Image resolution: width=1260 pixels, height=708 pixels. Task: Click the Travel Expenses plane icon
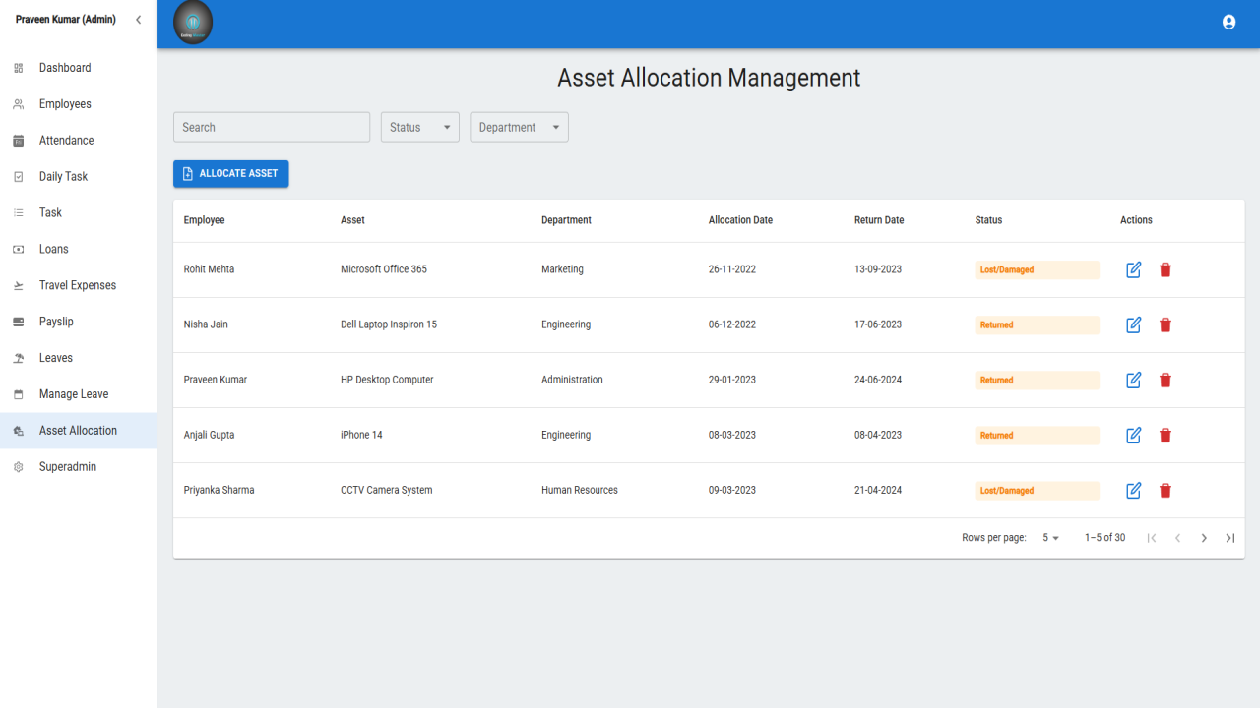(x=18, y=286)
